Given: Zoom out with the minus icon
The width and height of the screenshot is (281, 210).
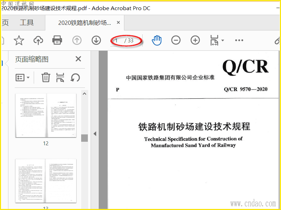Looking at the screenshot, I should point(176,40).
